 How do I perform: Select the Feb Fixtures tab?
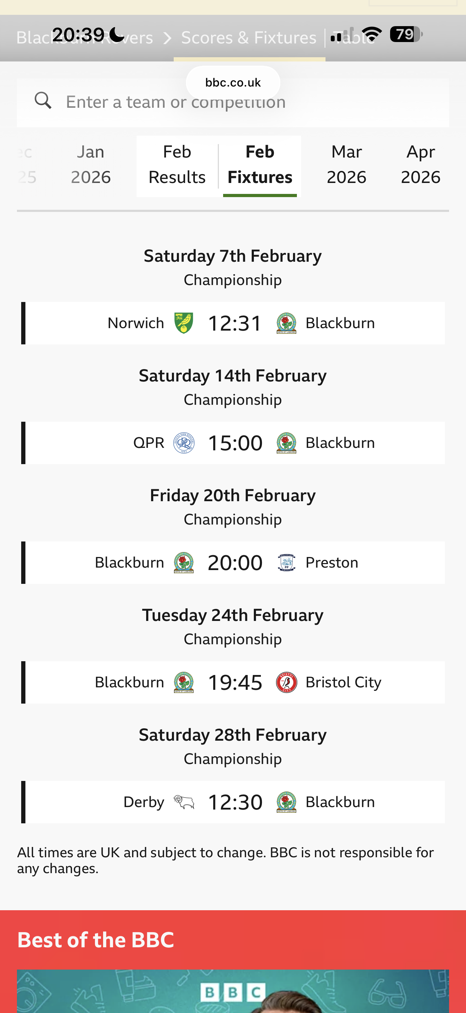(x=260, y=165)
